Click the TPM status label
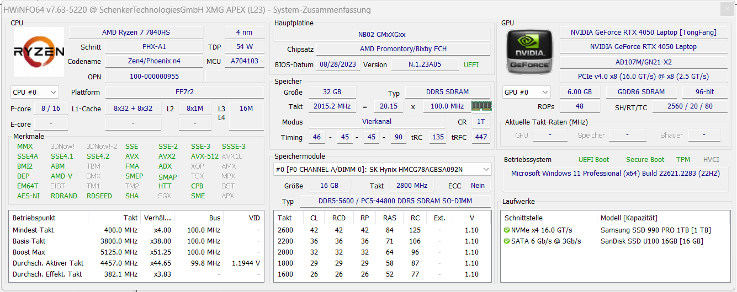The width and height of the screenshot is (737, 292). (x=683, y=160)
